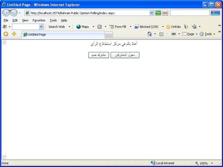Select the Untitled Page tab
223x167 pixels.
click(63, 35)
